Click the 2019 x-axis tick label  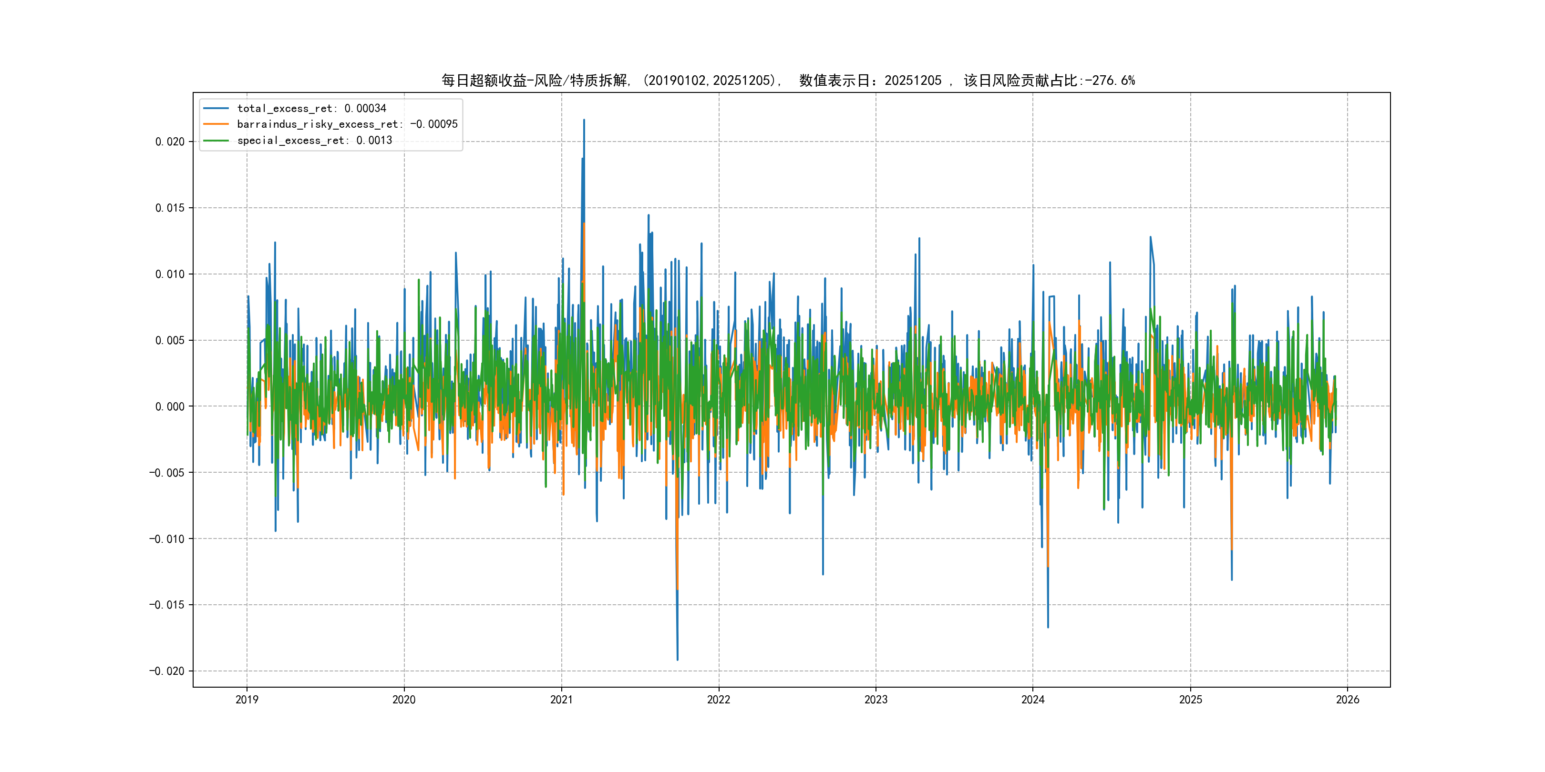[x=247, y=700]
